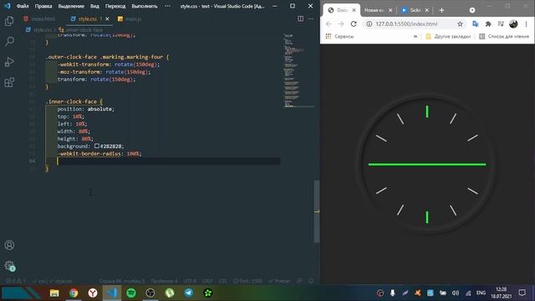Open the Chrome extensions puzzle menu
Screen dimensions: 535x301
point(488,24)
